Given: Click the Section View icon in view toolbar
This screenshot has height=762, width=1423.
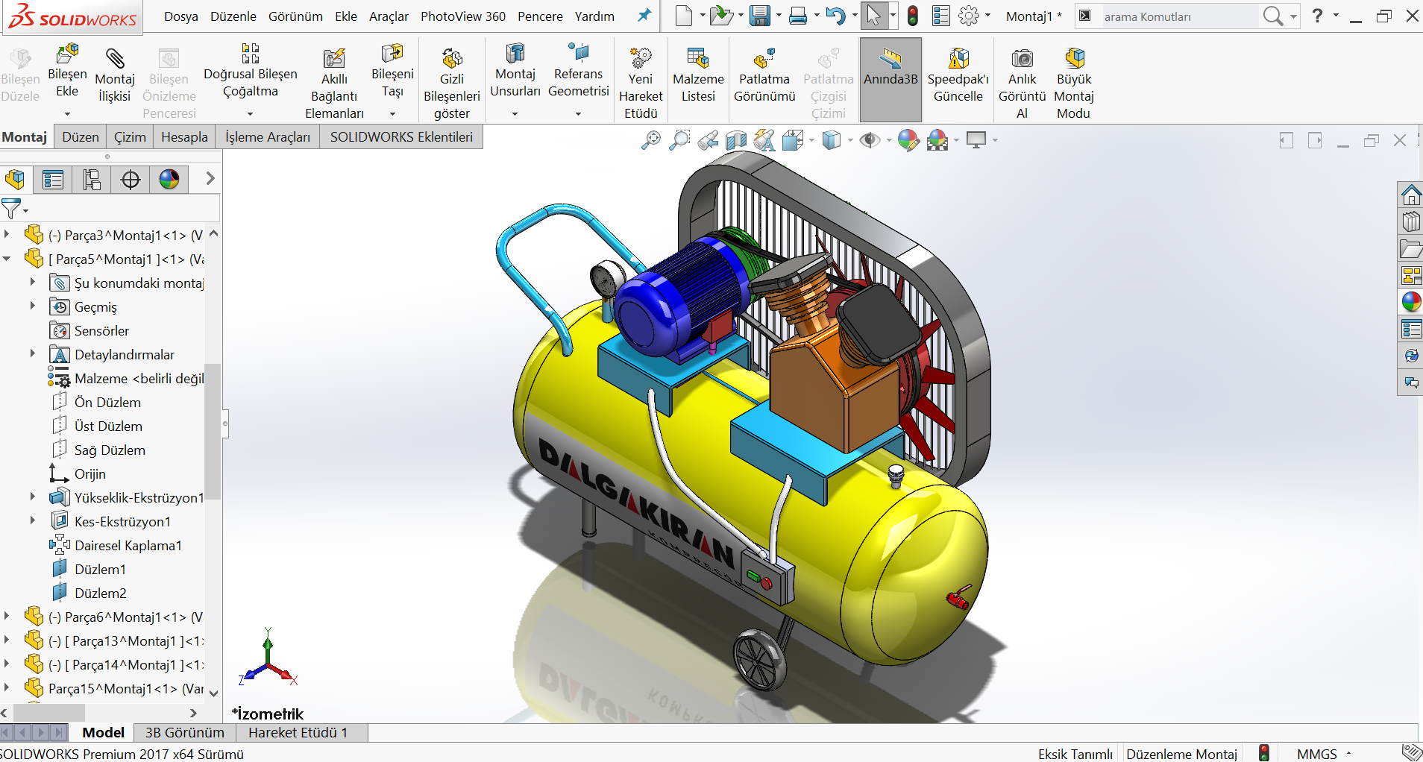Looking at the screenshot, I should pos(736,140).
